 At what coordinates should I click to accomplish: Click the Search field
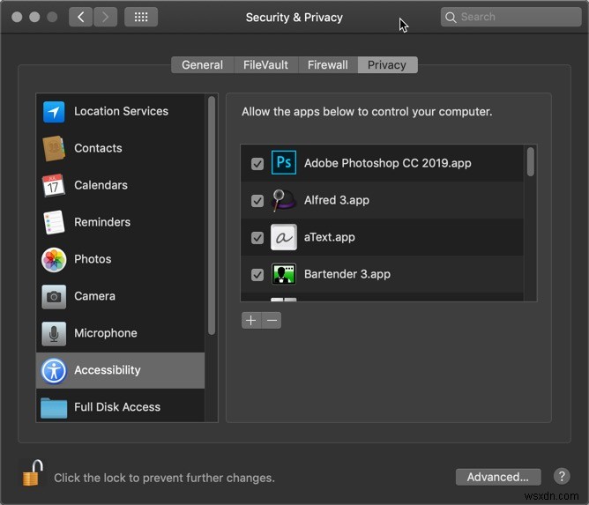point(513,17)
